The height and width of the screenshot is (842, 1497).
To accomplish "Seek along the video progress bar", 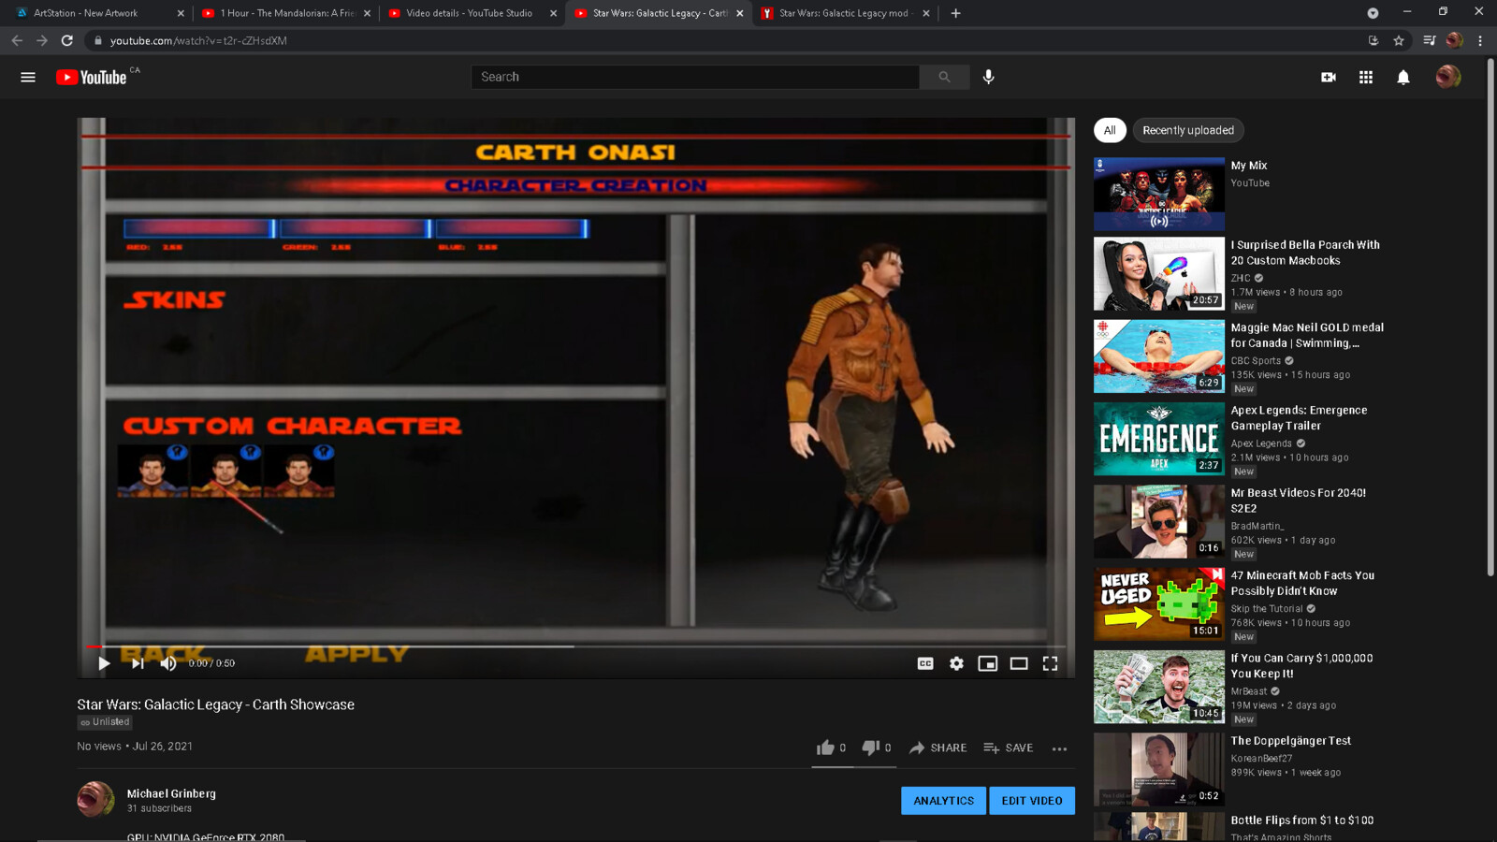I will [x=576, y=646].
